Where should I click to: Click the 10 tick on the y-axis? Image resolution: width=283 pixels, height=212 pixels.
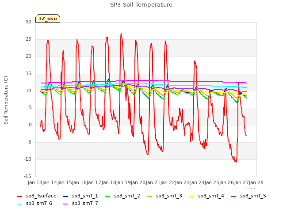pos(28,91)
